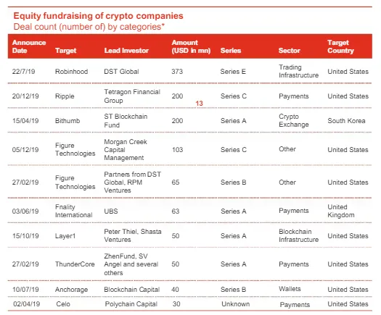Select the 373 amount cell
Image resolution: width=381 pixels, height=315 pixels.
pyautogui.click(x=177, y=72)
